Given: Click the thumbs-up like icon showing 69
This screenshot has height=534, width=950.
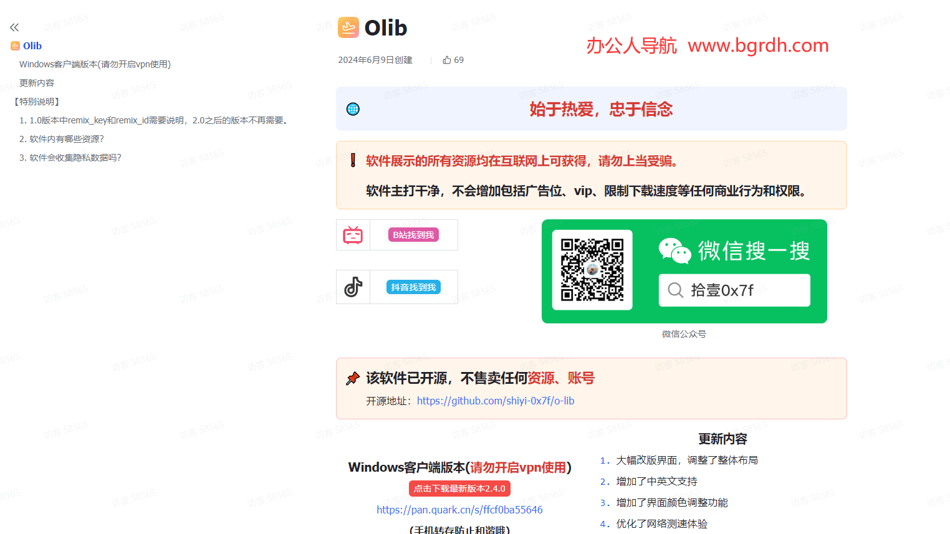Looking at the screenshot, I should (x=446, y=59).
